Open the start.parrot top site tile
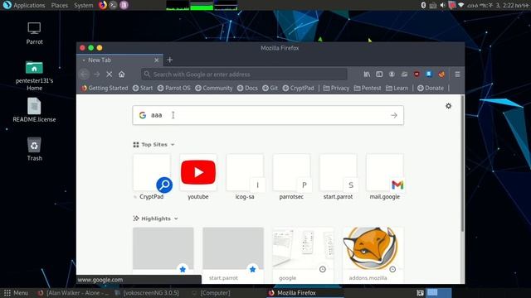531x298 pixels. (x=338, y=176)
